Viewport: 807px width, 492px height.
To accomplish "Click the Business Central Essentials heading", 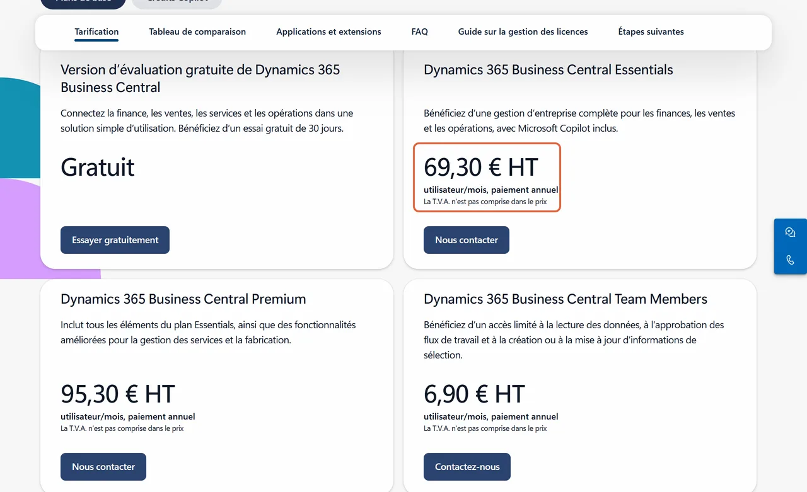I will 549,70.
